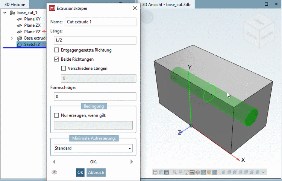Click the right arrow at dialog bottom
Screen dimensions: 282x181
tap(132, 162)
